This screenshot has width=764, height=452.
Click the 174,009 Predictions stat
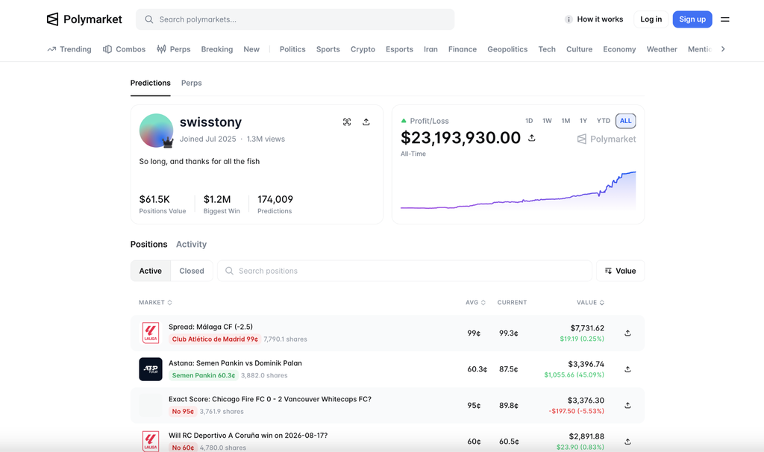[275, 204]
